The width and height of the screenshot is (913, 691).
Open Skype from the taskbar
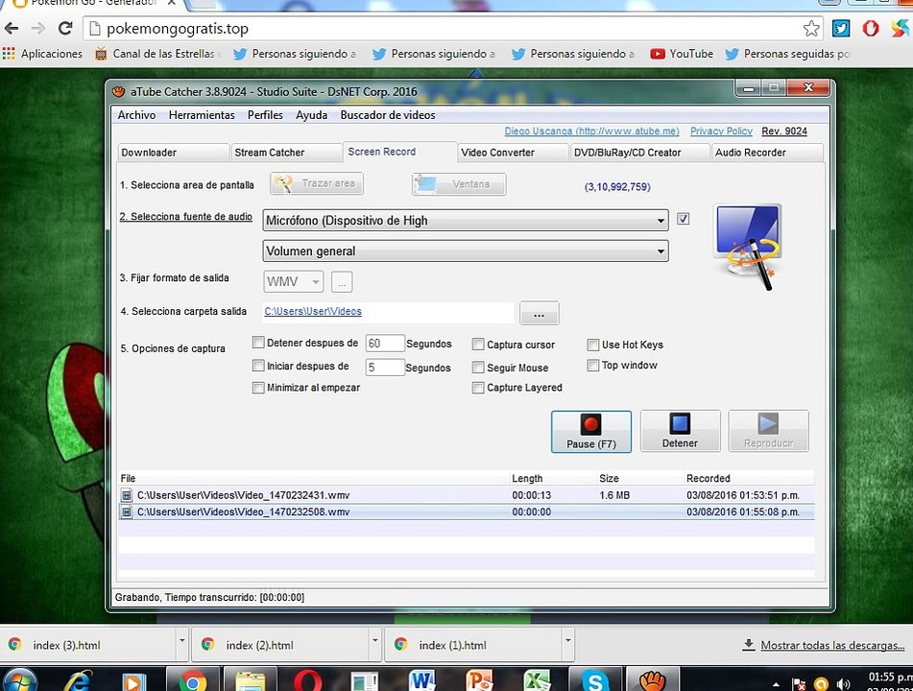595,679
